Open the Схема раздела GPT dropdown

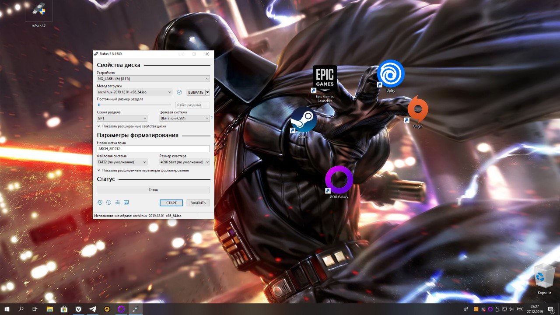coord(122,118)
